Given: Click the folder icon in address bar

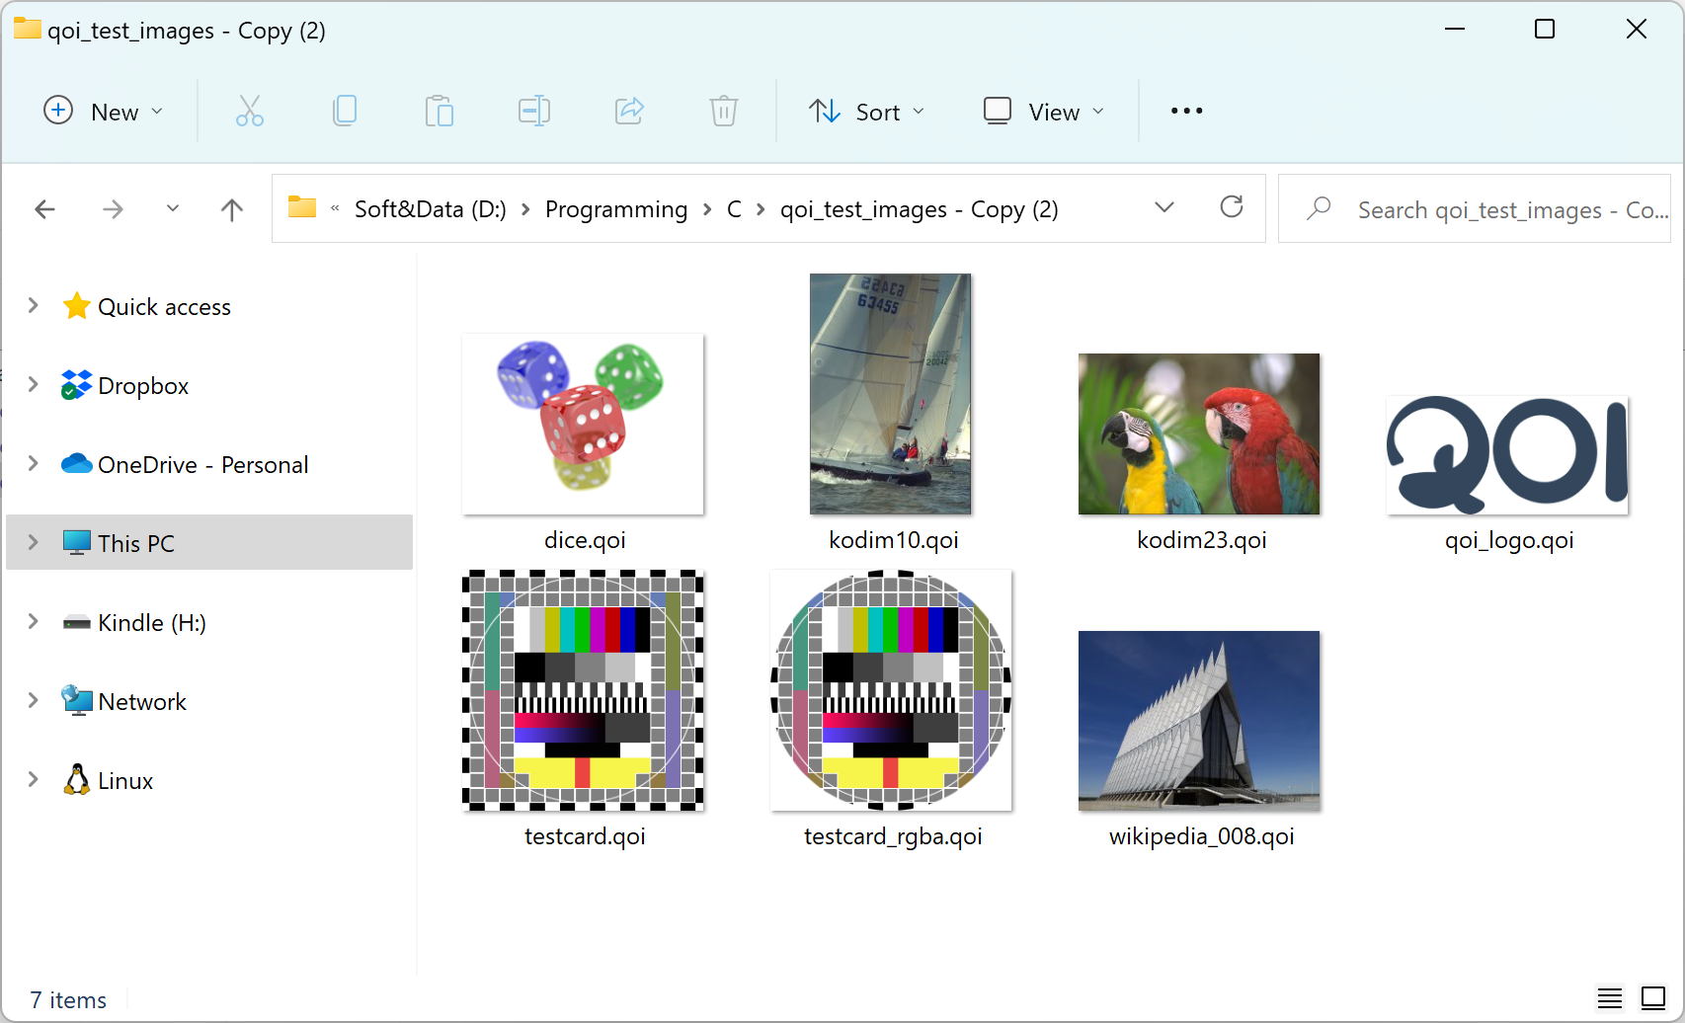Looking at the screenshot, I should tap(302, 207).
